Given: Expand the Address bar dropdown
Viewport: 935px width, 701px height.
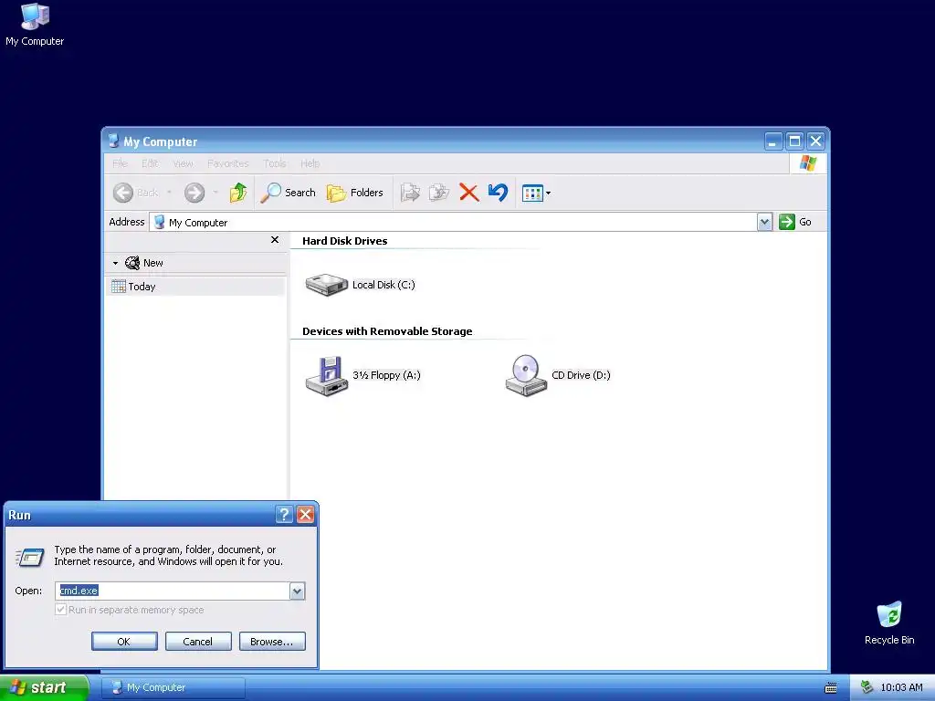Looking at the screenshot, I should [x=765, y=222].
